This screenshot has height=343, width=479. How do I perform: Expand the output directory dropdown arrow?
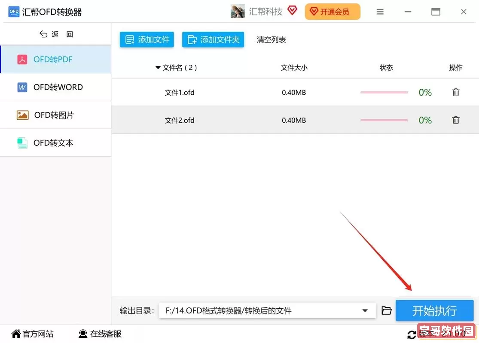365,311
